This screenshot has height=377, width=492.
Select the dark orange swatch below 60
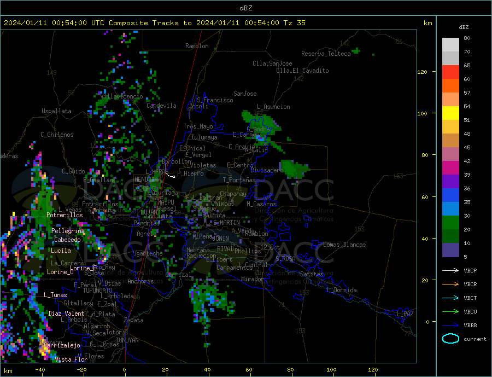[450, 86]
